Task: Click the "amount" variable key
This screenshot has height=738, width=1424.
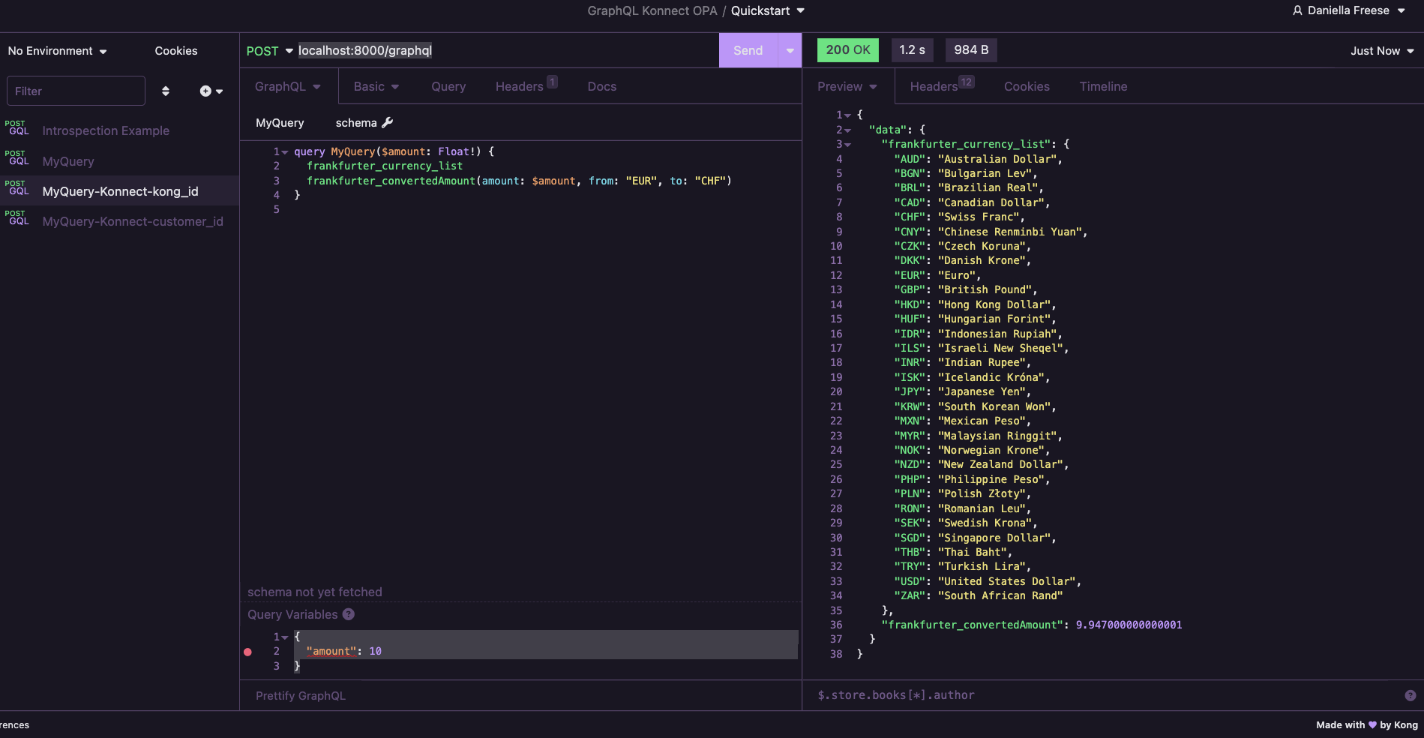Action: click(331, 652)
